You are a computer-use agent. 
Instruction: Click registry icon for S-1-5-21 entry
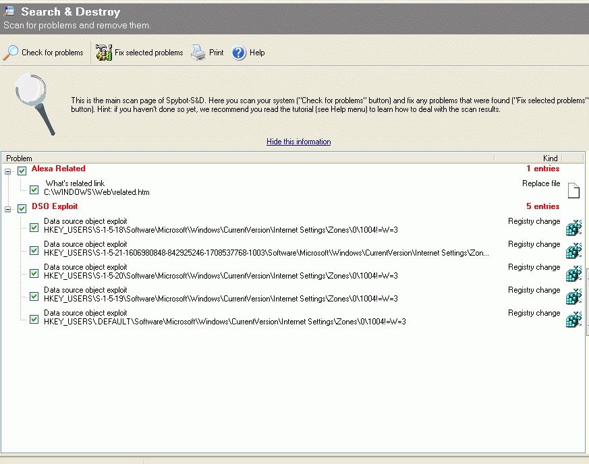tap(573, 251)
